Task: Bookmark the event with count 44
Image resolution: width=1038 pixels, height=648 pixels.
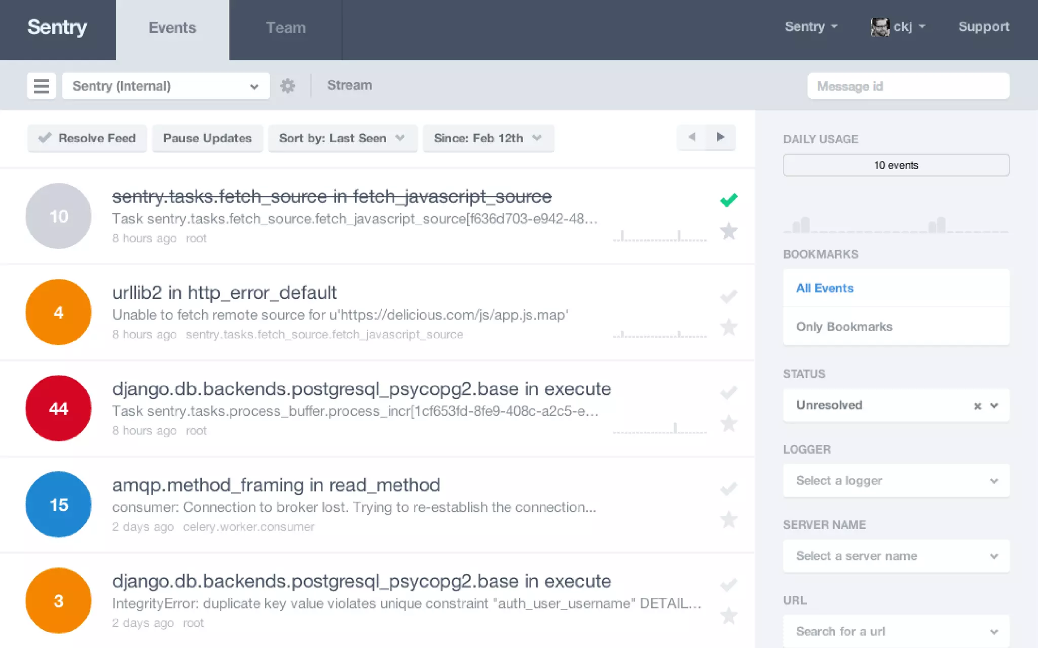Action: (x=728, y=424)
